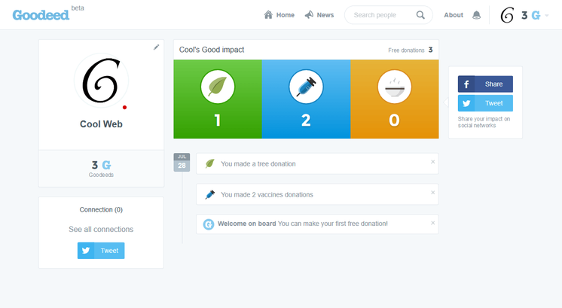Click the G icon in Welcome on board entry
Viewport: 562px width, 308px height.
point(209,224)
